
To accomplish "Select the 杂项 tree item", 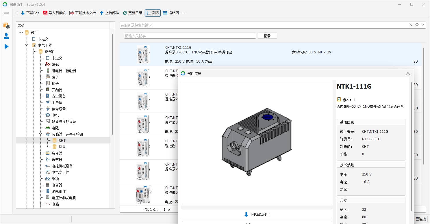I will click(55, 179).
